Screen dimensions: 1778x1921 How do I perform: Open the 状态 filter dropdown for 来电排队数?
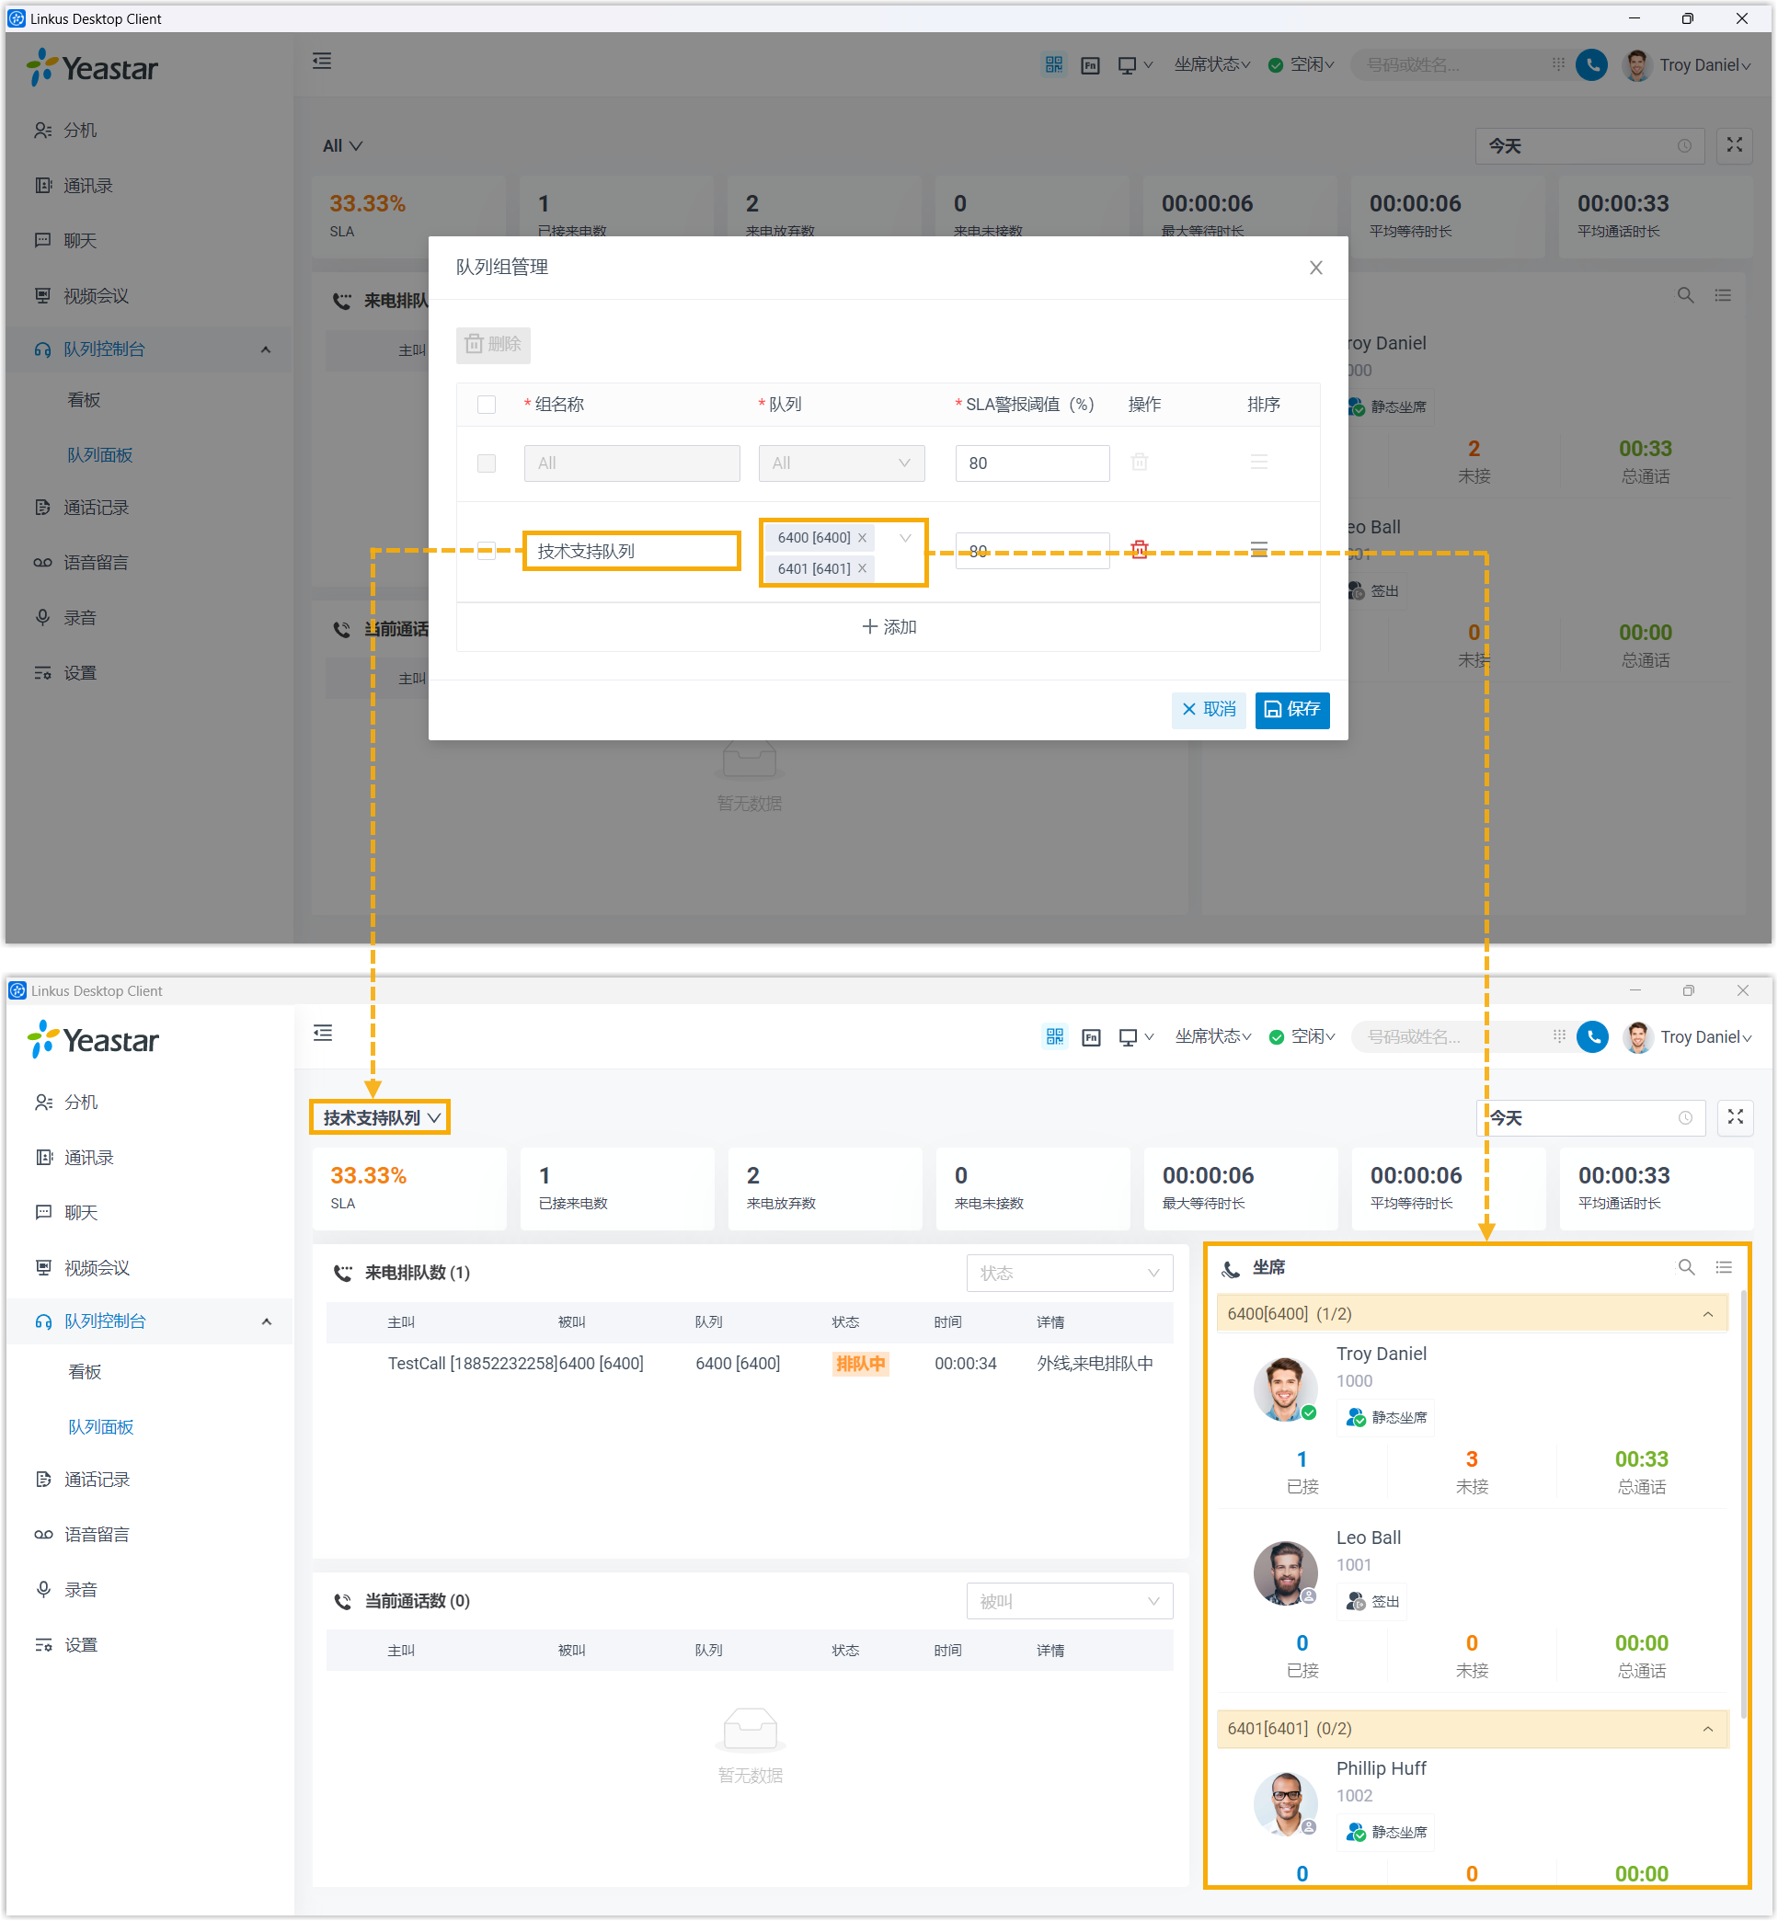click(x=1069, y=1273)
